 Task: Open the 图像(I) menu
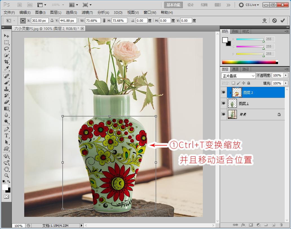pos(40,12)
